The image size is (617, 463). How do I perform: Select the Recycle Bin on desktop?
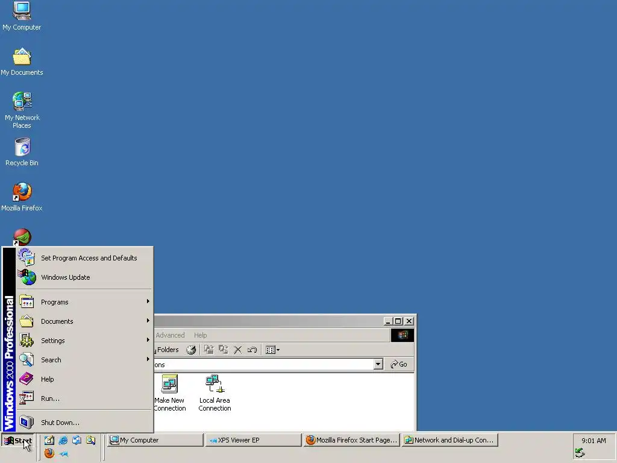[22, 152]
